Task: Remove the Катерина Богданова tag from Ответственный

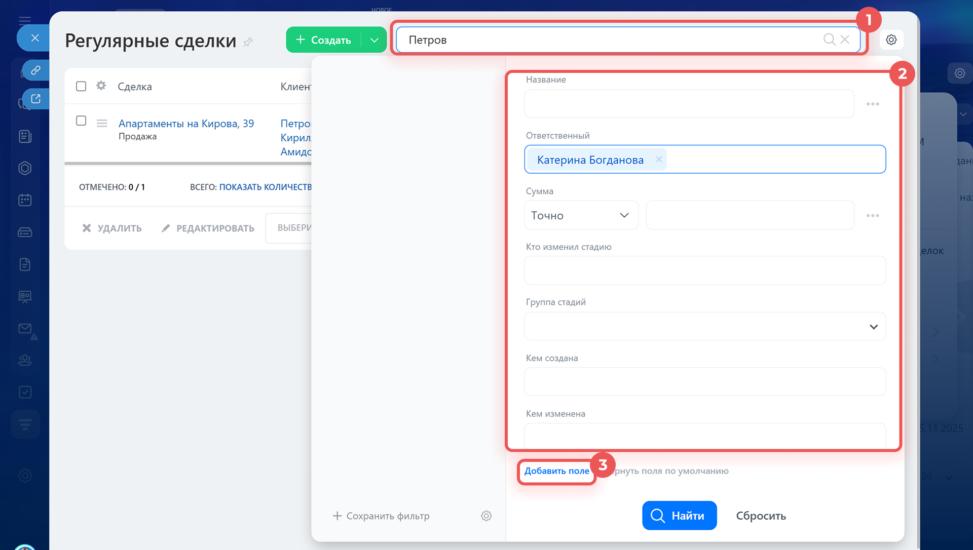Action: 659,159
